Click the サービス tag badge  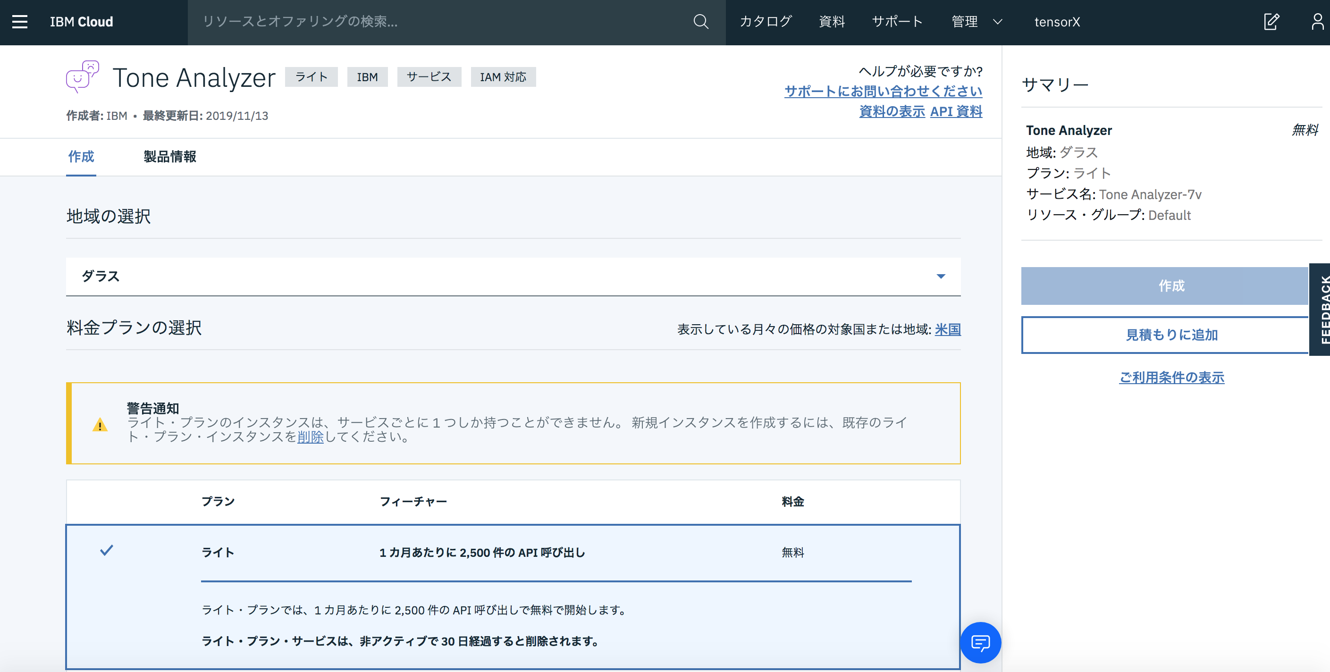pos(429,77)
